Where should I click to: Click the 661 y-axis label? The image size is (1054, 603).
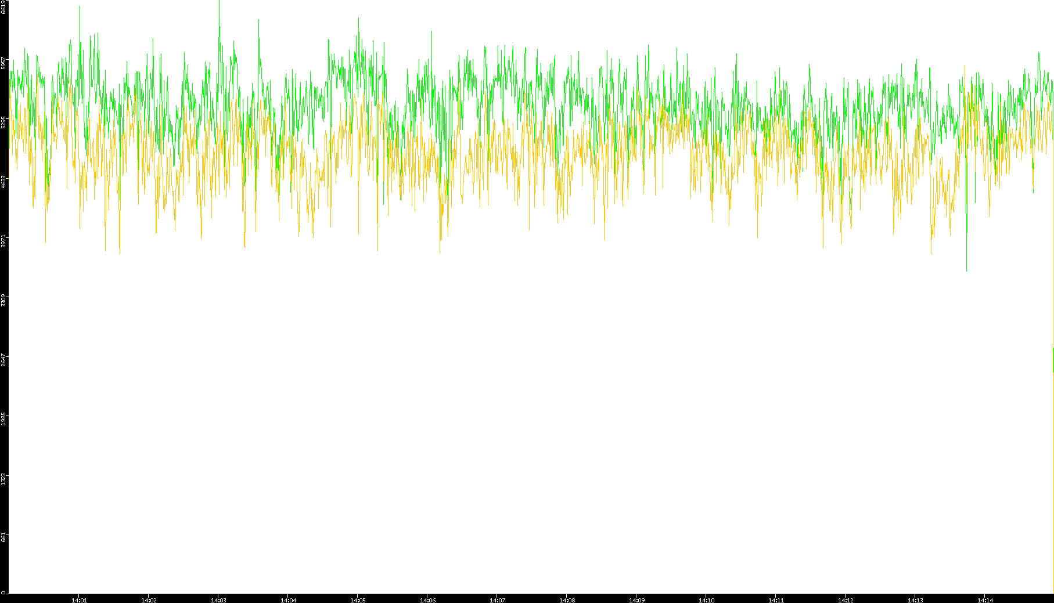(4, 537)
